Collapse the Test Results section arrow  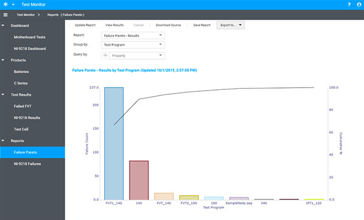3,95
